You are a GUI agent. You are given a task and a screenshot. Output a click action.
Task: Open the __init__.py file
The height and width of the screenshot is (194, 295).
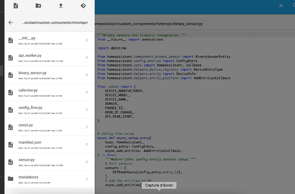pos(50,40)
